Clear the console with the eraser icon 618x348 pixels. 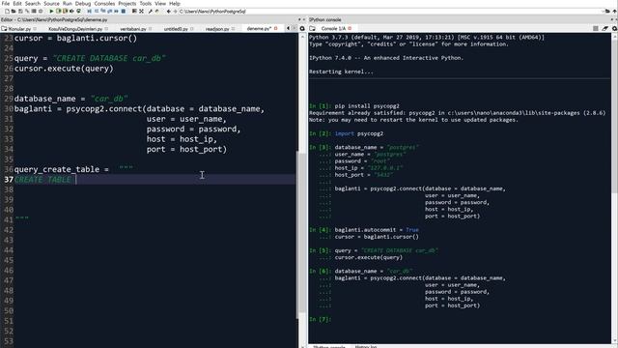click(x=605, y=28)
